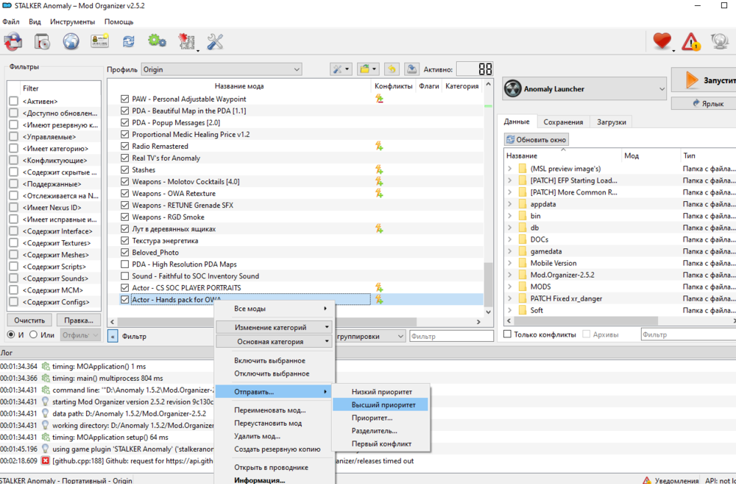The height and width of the screenshot is (484, 736).
Task: Click the Очистить filters button
Action: [29, 320]
